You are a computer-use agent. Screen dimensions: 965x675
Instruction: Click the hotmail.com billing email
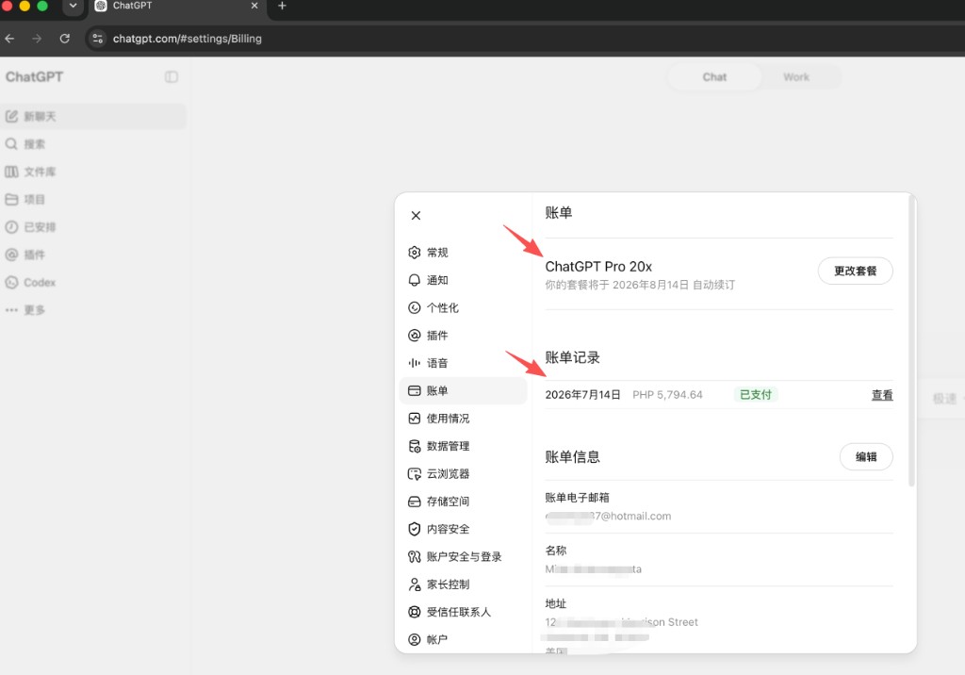(x=608, y=516)
